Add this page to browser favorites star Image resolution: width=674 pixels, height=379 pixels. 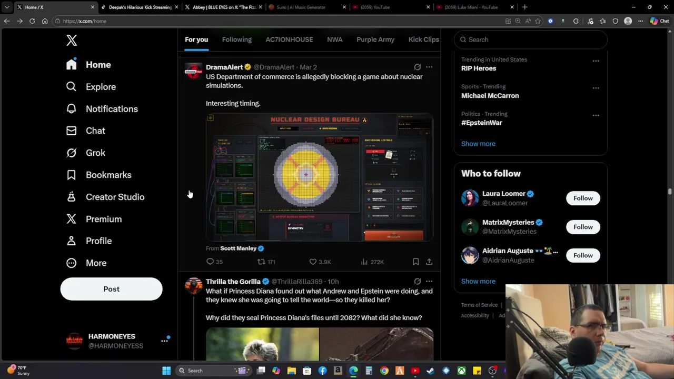pos(538,21)
